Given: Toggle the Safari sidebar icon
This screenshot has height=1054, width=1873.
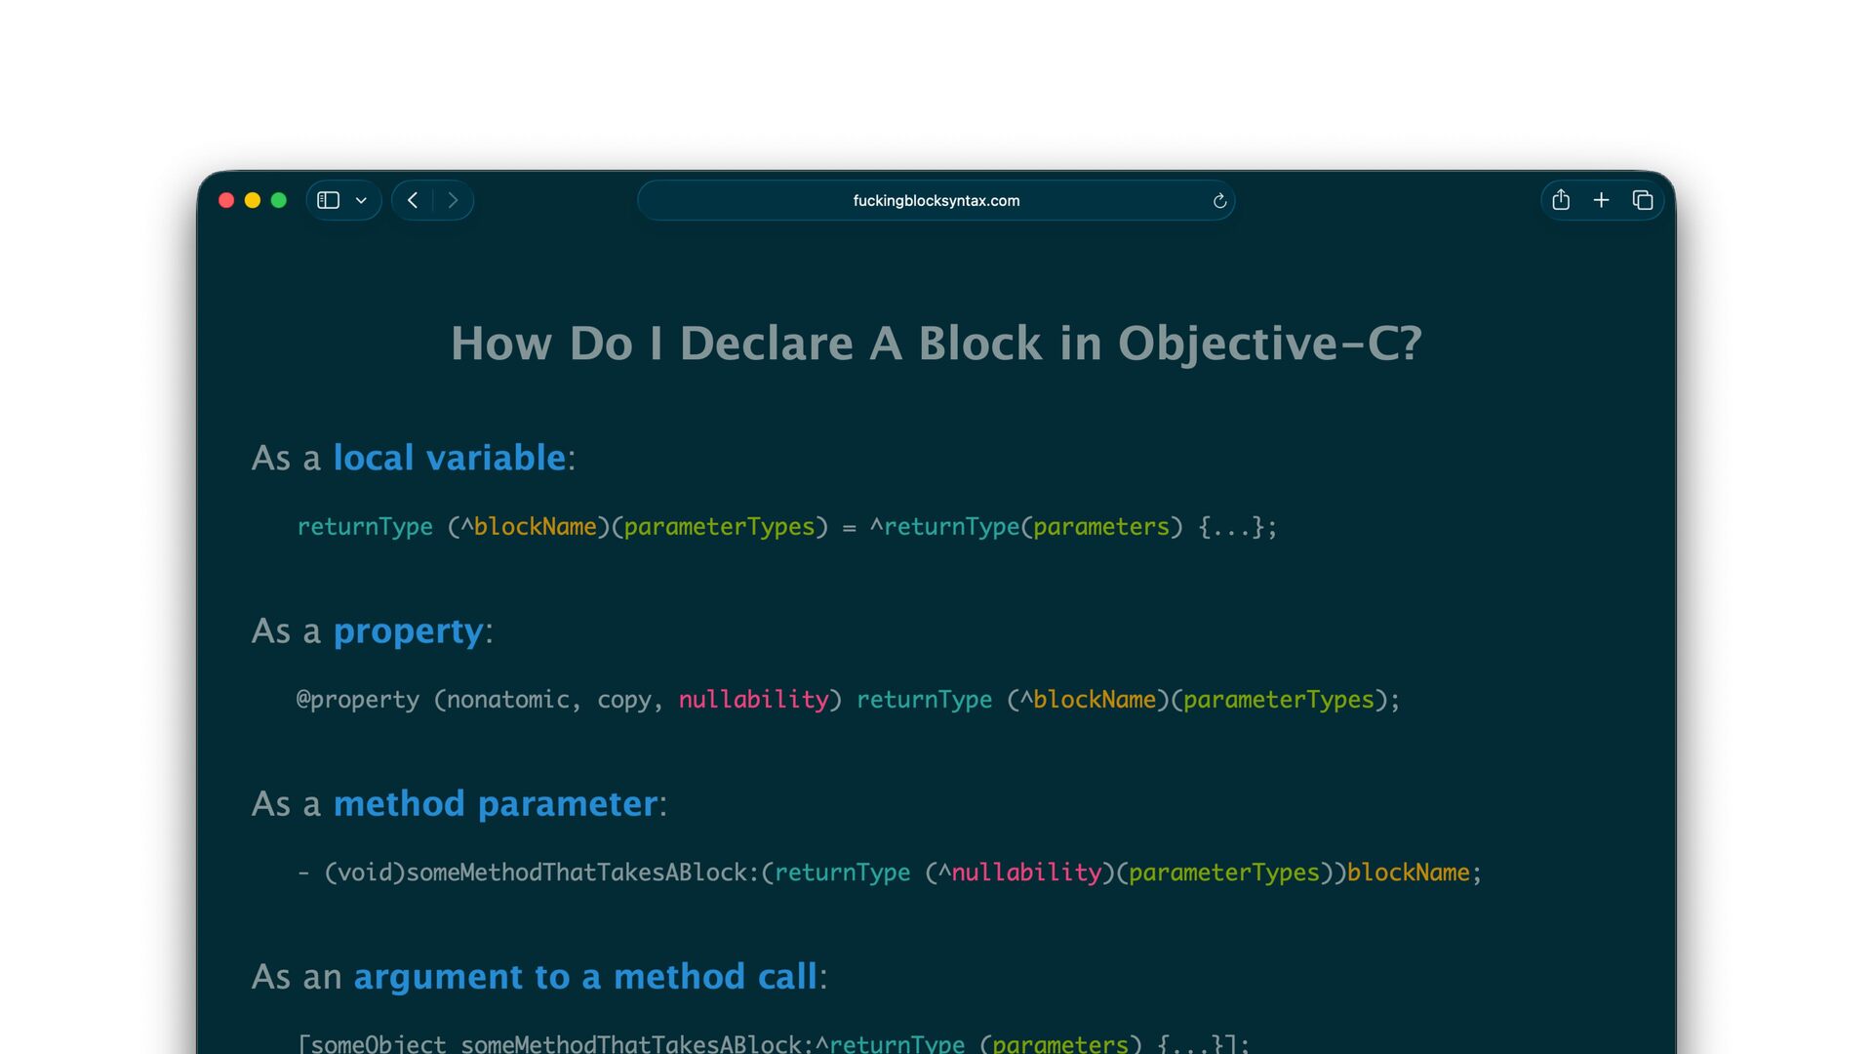Looking at the screenshot, I should pos(329,200).
